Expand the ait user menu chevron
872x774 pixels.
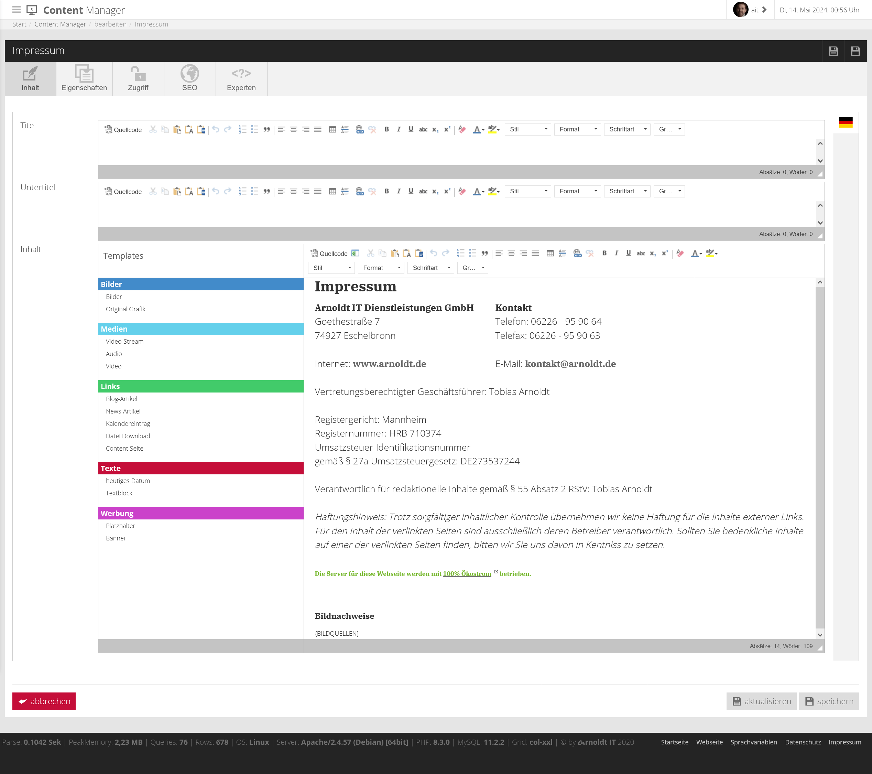click(x=764, y=9)
